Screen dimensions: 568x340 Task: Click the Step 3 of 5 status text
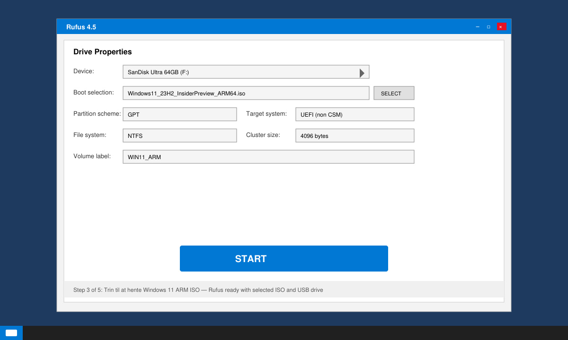point(198,290)
